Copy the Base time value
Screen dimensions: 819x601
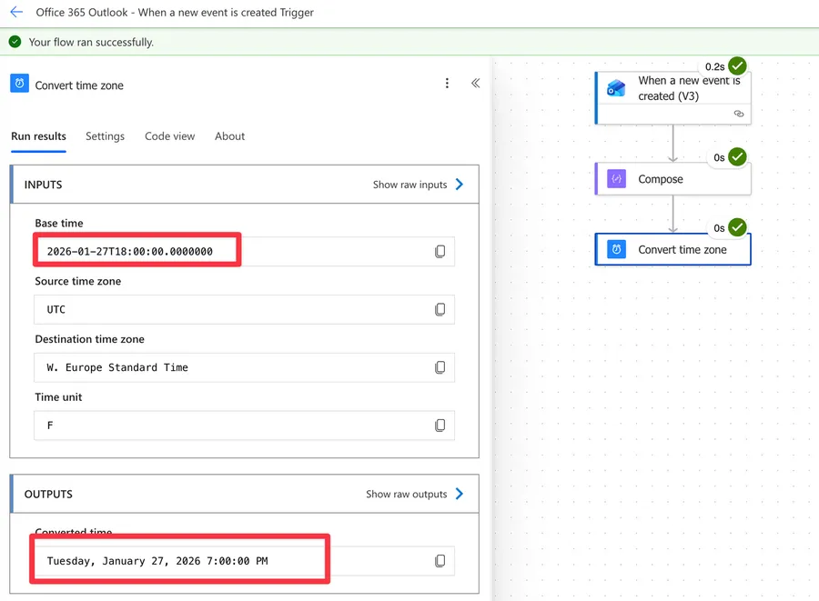coord(440,252)
